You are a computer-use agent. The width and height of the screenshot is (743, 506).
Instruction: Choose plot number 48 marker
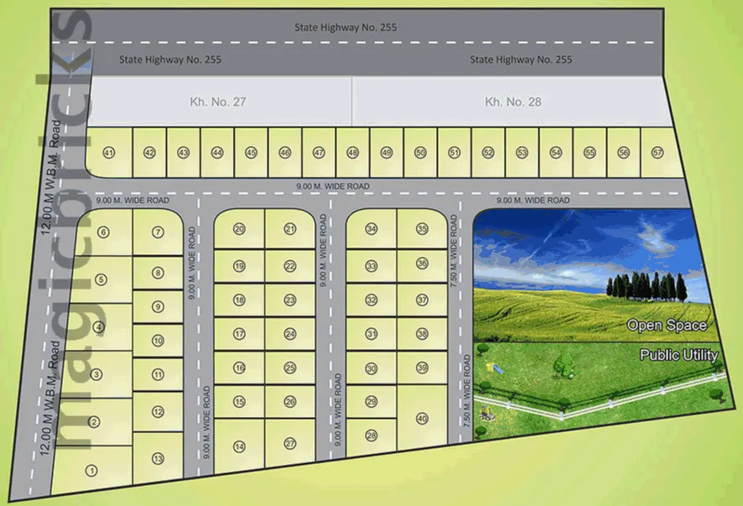click(353, 153)
